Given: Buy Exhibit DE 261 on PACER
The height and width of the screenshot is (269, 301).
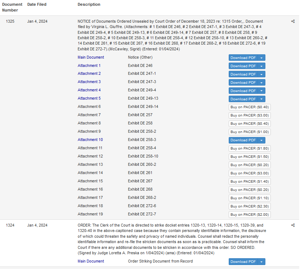Looking at the screenshot, I should 250,173.
